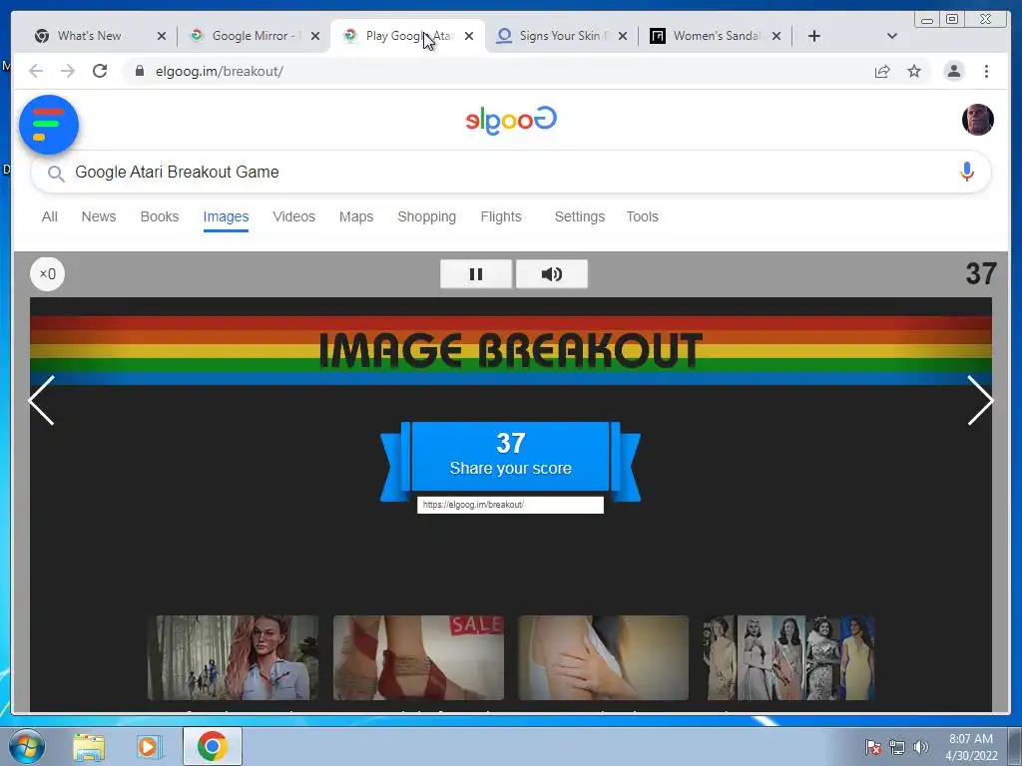Switch to the Books search tab
The height and width of the screenshot is (766, 1022).
[160, 216]
